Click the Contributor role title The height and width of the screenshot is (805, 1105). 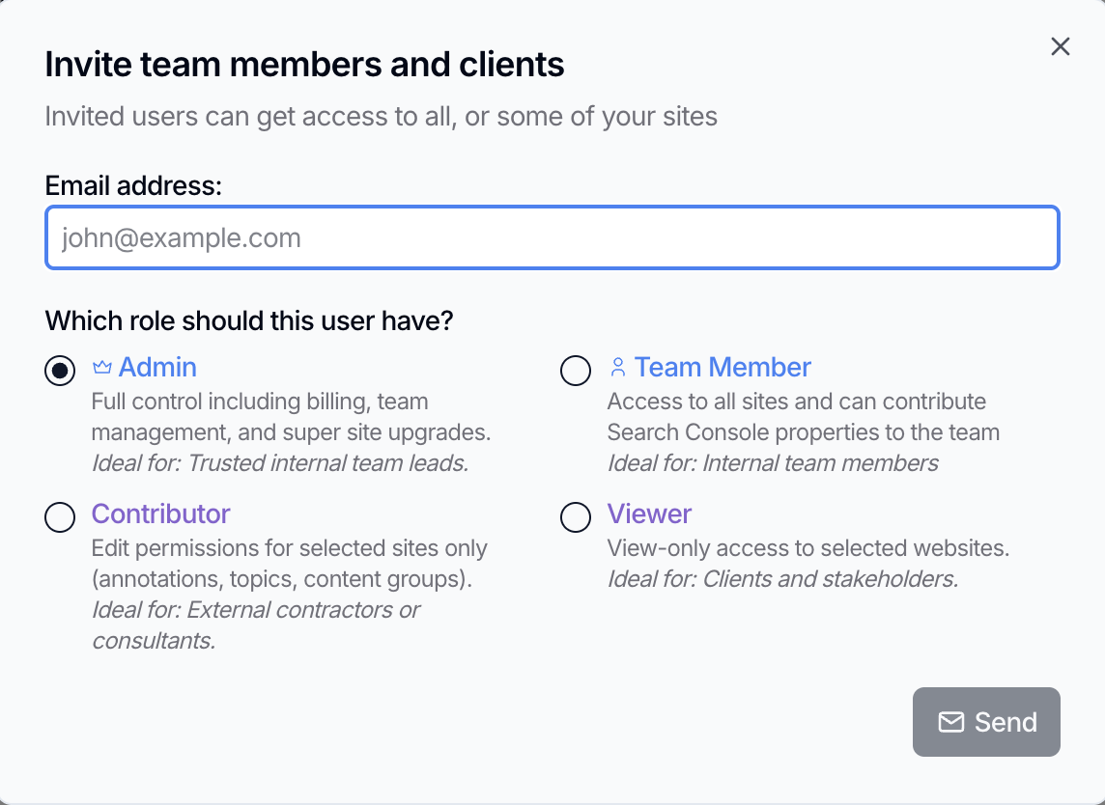(x=160, y=514)
